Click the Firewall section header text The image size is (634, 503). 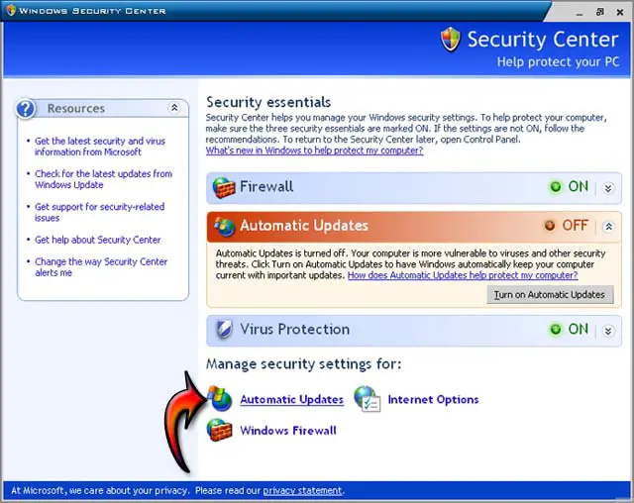point(266,186)
